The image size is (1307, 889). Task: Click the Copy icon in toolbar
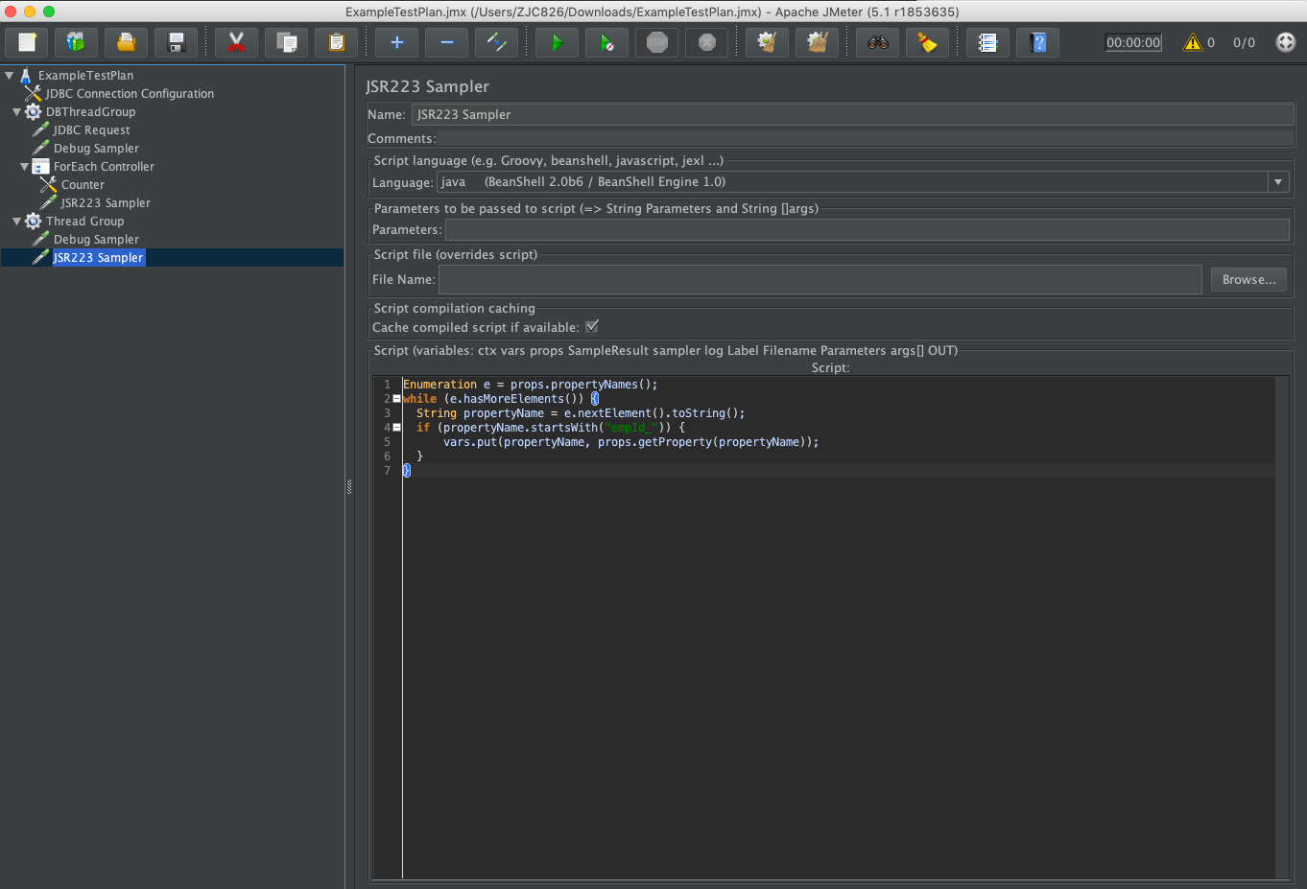(286, 42)
